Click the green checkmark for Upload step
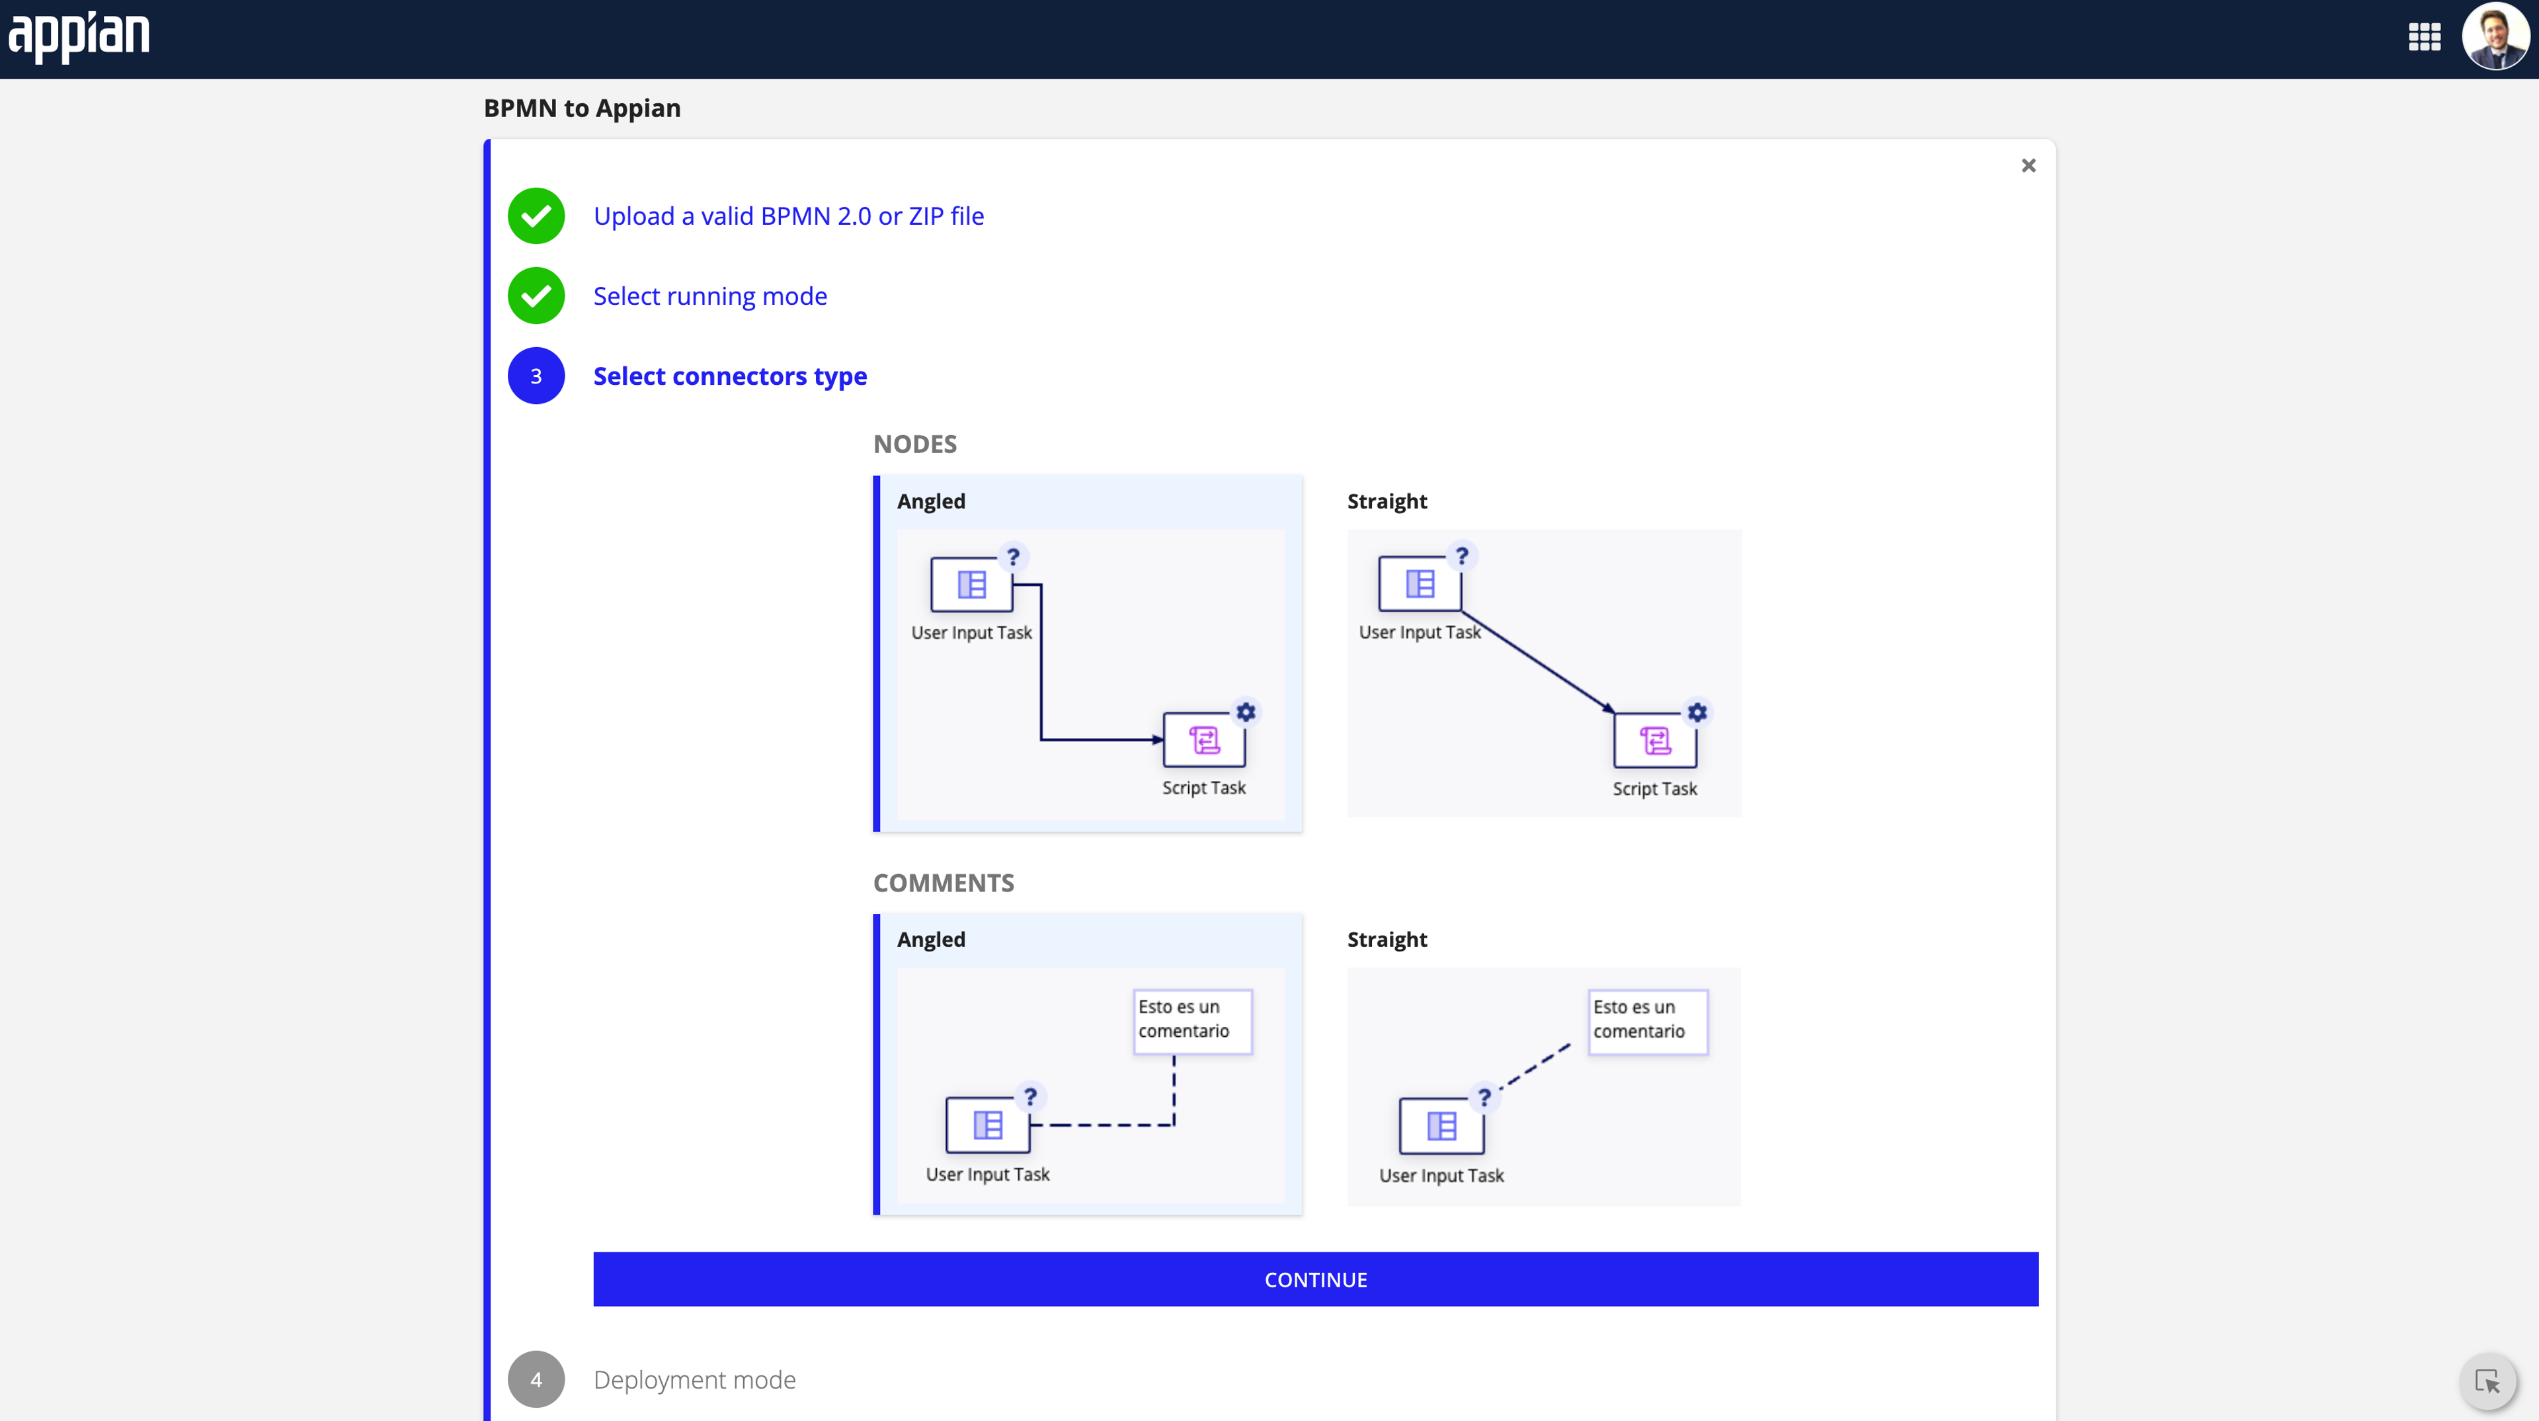 (x=536, y=216)
